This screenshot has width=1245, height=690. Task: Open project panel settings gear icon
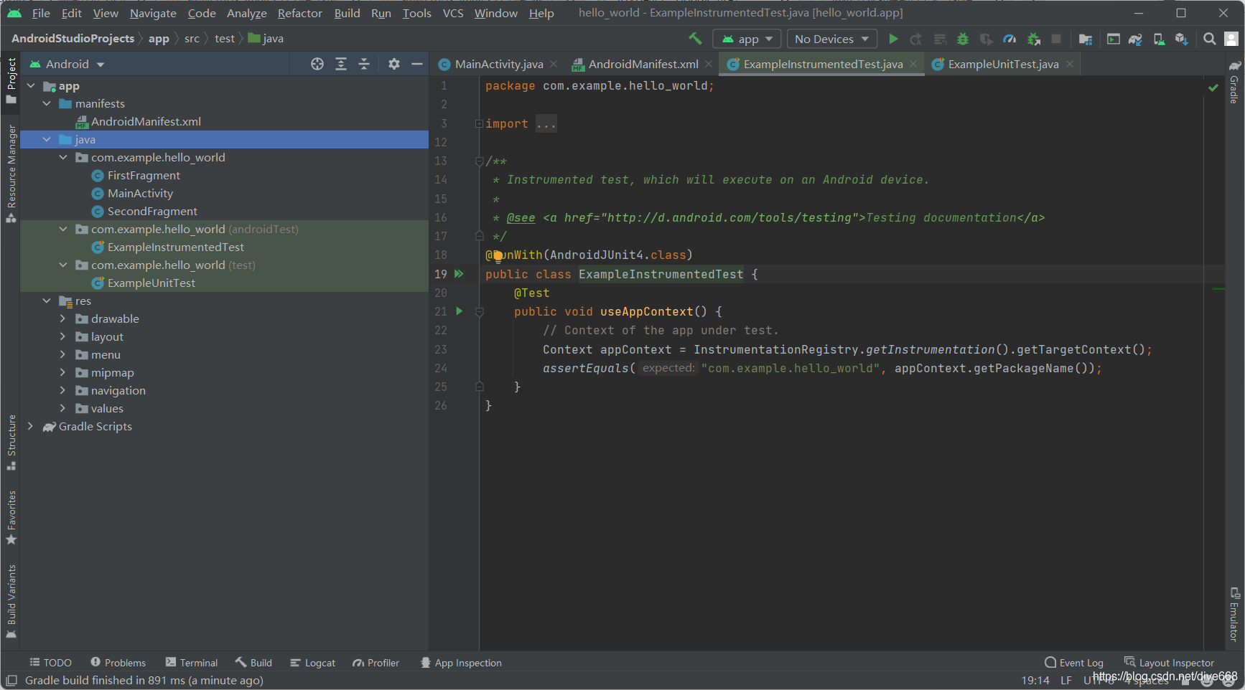[393, 64]
